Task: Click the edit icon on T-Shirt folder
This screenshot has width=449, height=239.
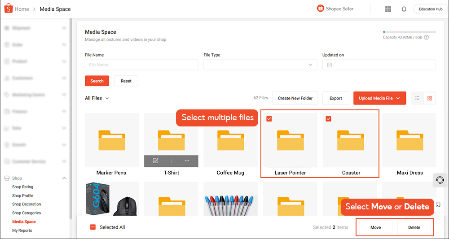Action: click(155, 161)
